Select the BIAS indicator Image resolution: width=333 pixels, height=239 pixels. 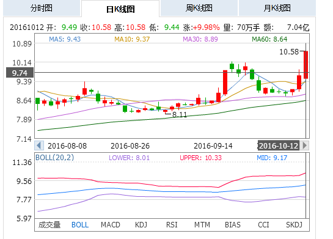pyautogui.click(x=233, y=225)
